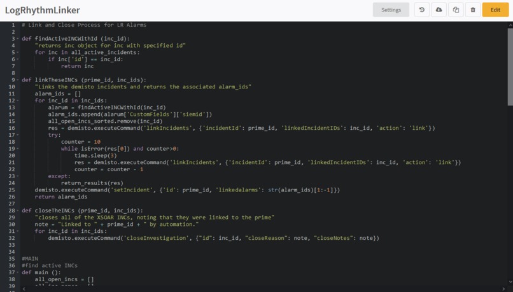Click the LogRhythmLinker script title
513x292 pixels.
coord(43,10)
